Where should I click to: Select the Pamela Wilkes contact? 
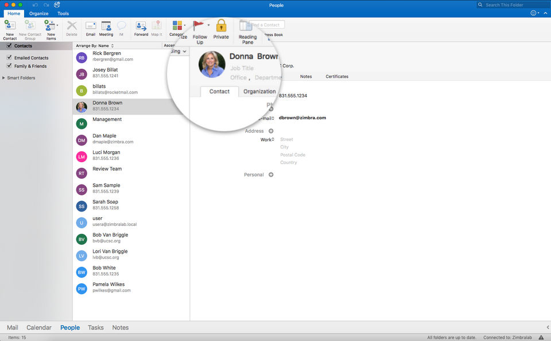click(131, 288)
